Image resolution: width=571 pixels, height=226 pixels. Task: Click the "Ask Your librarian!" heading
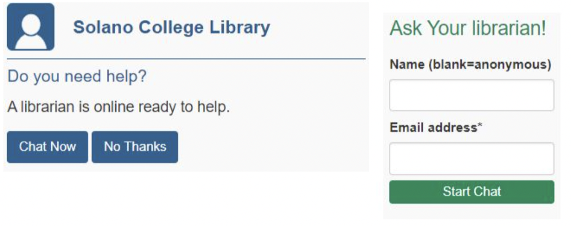pyautogui.click(x=468, y=29)
